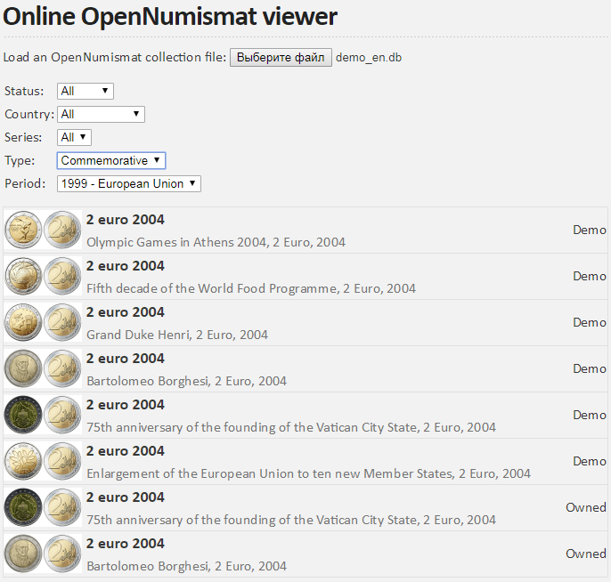Image resolution: width=611 pixels, height=582 pixels.
Task: Select Demo row 'Bartolomeo Borghesi' description
Action: click(x=187, y=382)
